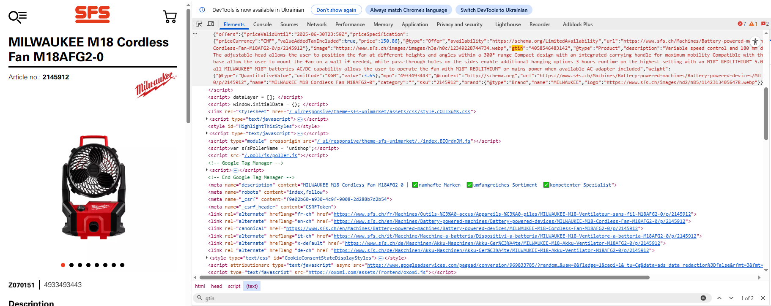Toggle the device toolbar
This screenshot has height=306, width=771.
pos(211,24)
